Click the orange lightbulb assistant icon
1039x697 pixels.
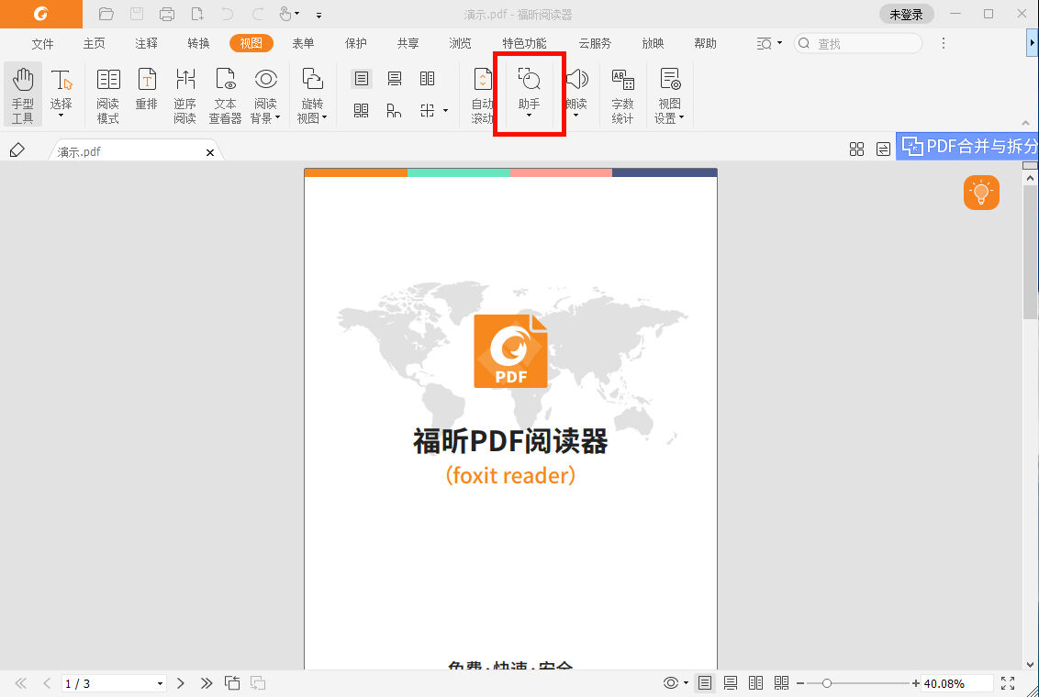[x=981, y=193]
